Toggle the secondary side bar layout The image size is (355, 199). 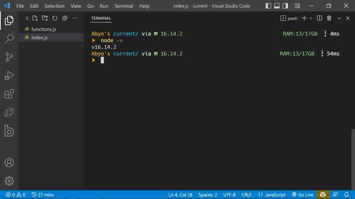[285, 6]
